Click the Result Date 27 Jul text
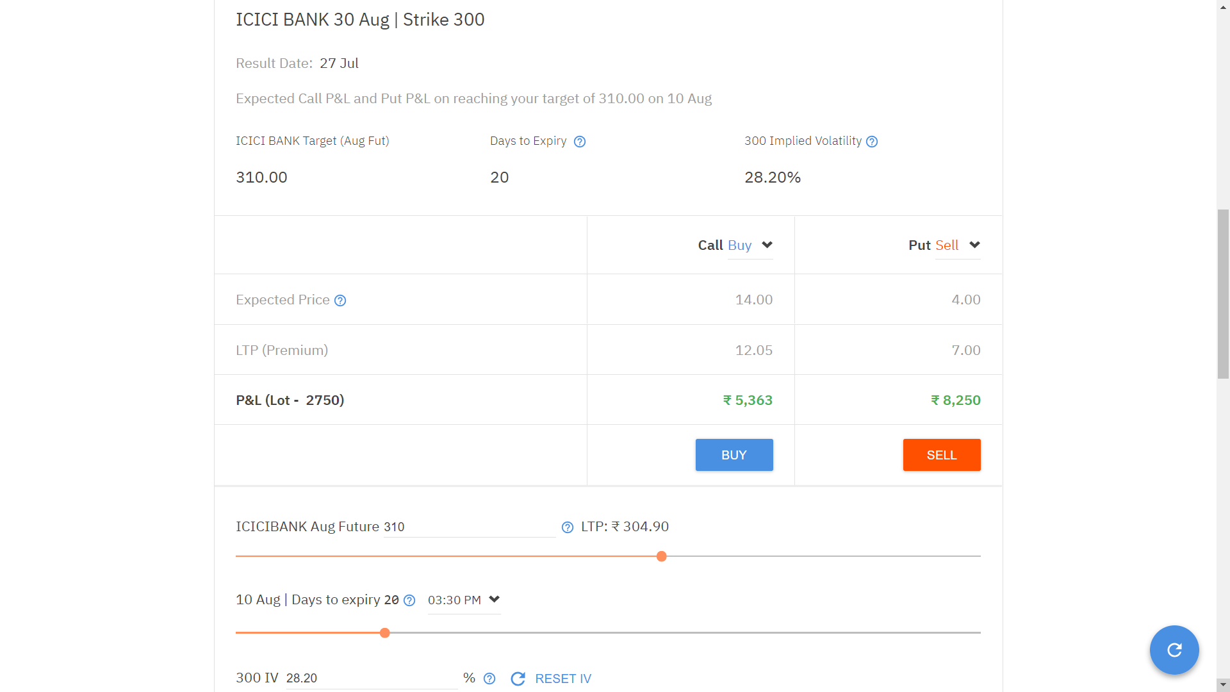 [x=297, y=63]
